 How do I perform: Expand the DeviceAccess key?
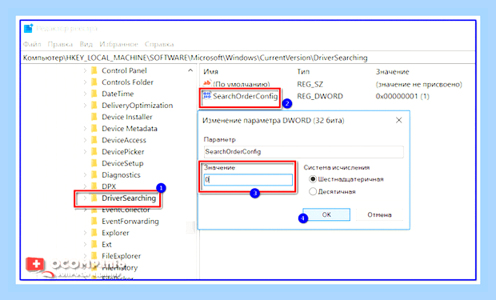[85, 140]
